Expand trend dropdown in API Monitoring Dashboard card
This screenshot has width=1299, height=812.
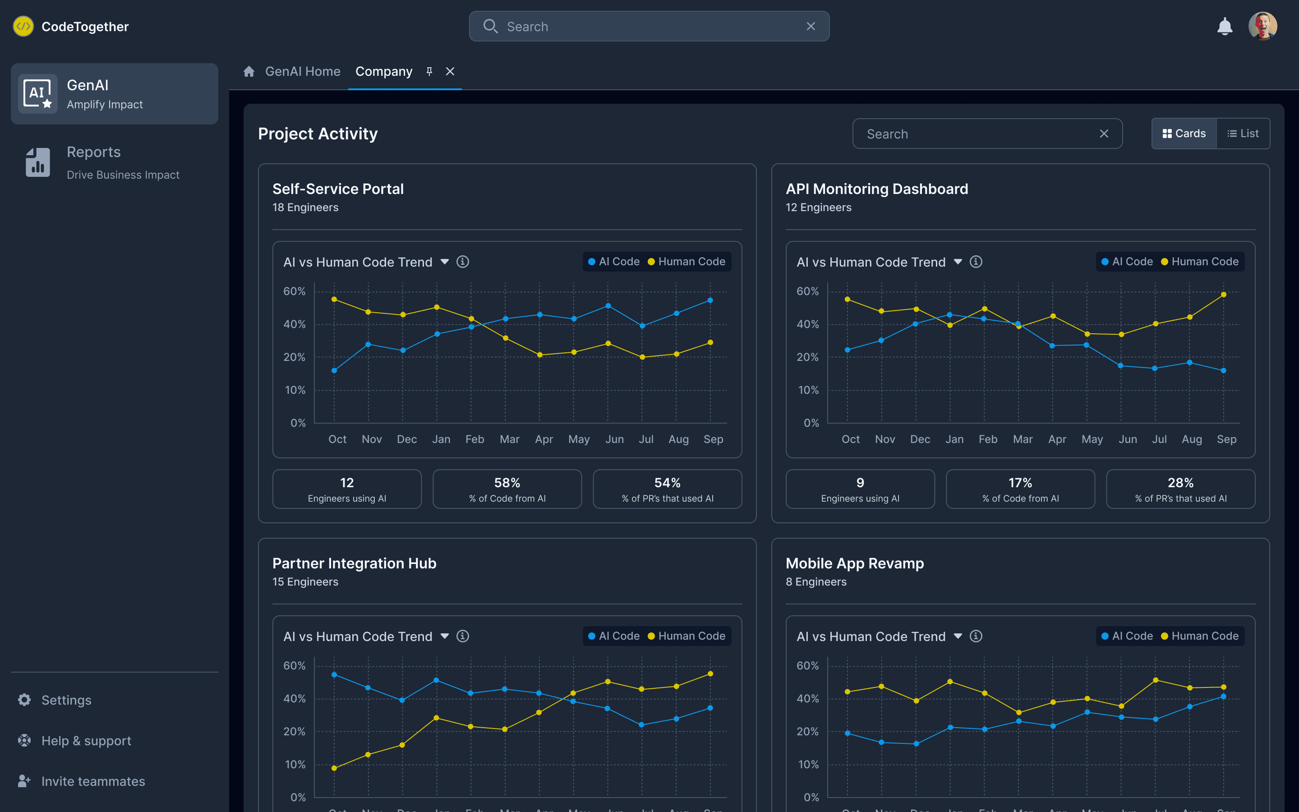(x=958, y=262)
